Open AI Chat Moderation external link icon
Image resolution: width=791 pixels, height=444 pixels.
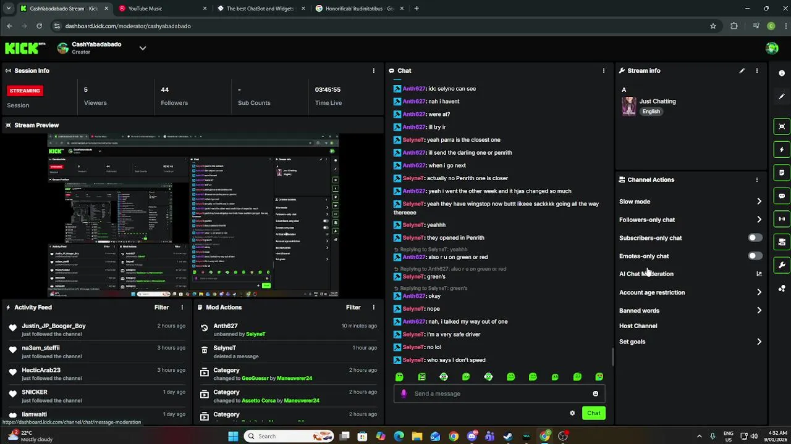759,274
